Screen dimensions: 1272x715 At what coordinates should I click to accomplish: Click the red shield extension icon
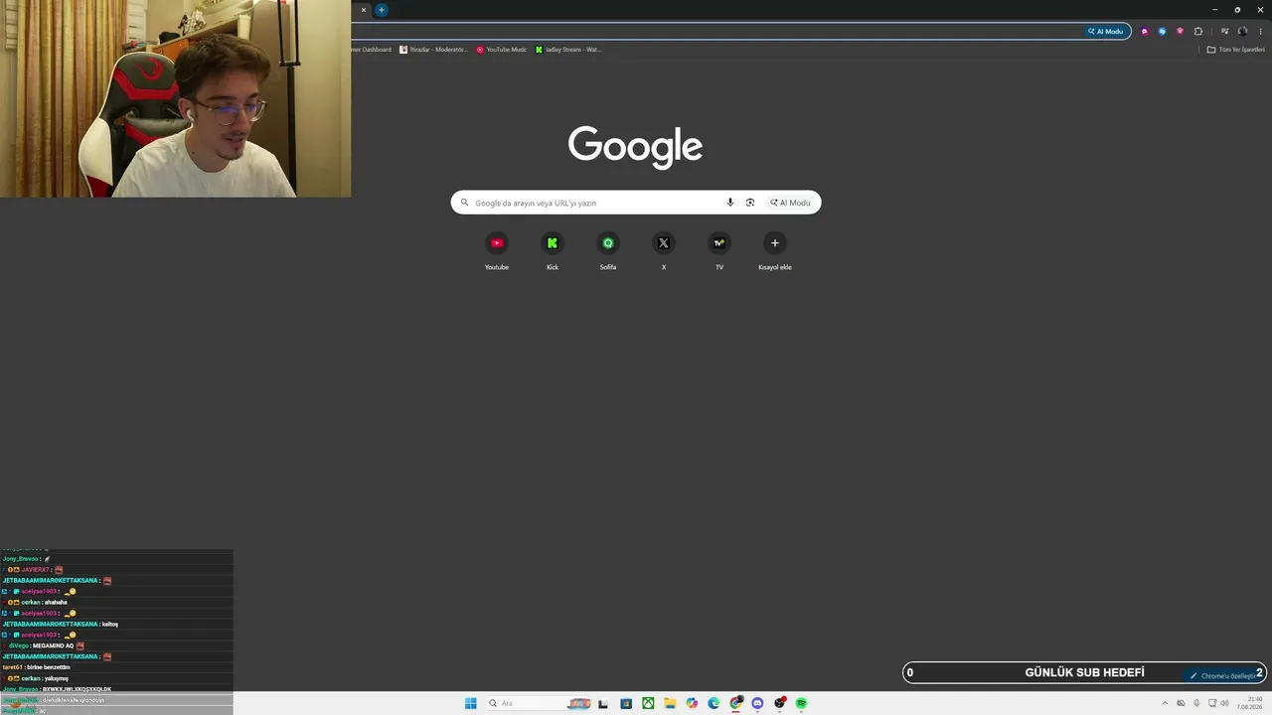coord(1181,31)
